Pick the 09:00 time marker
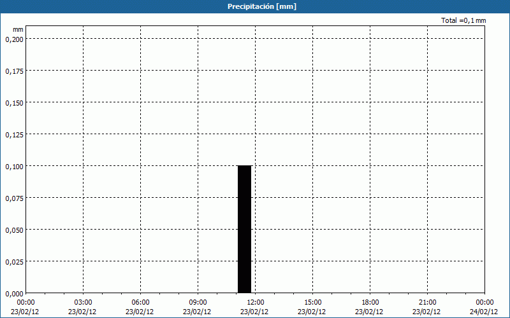510x318 pixels. 198,302
